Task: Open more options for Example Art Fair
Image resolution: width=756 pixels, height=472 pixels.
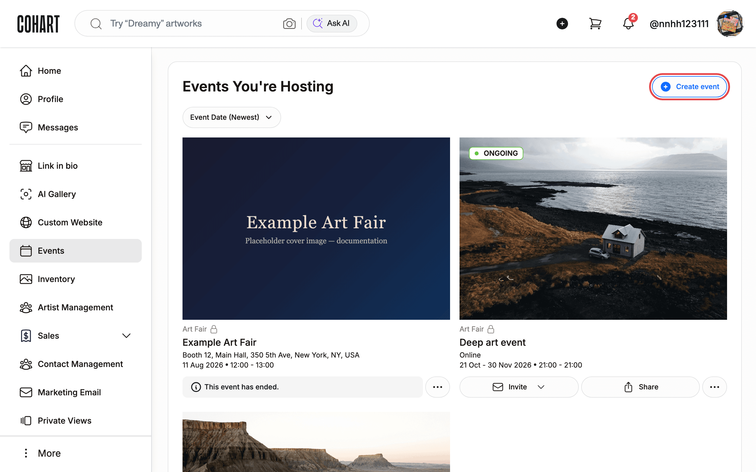Action: click(437, 387)
